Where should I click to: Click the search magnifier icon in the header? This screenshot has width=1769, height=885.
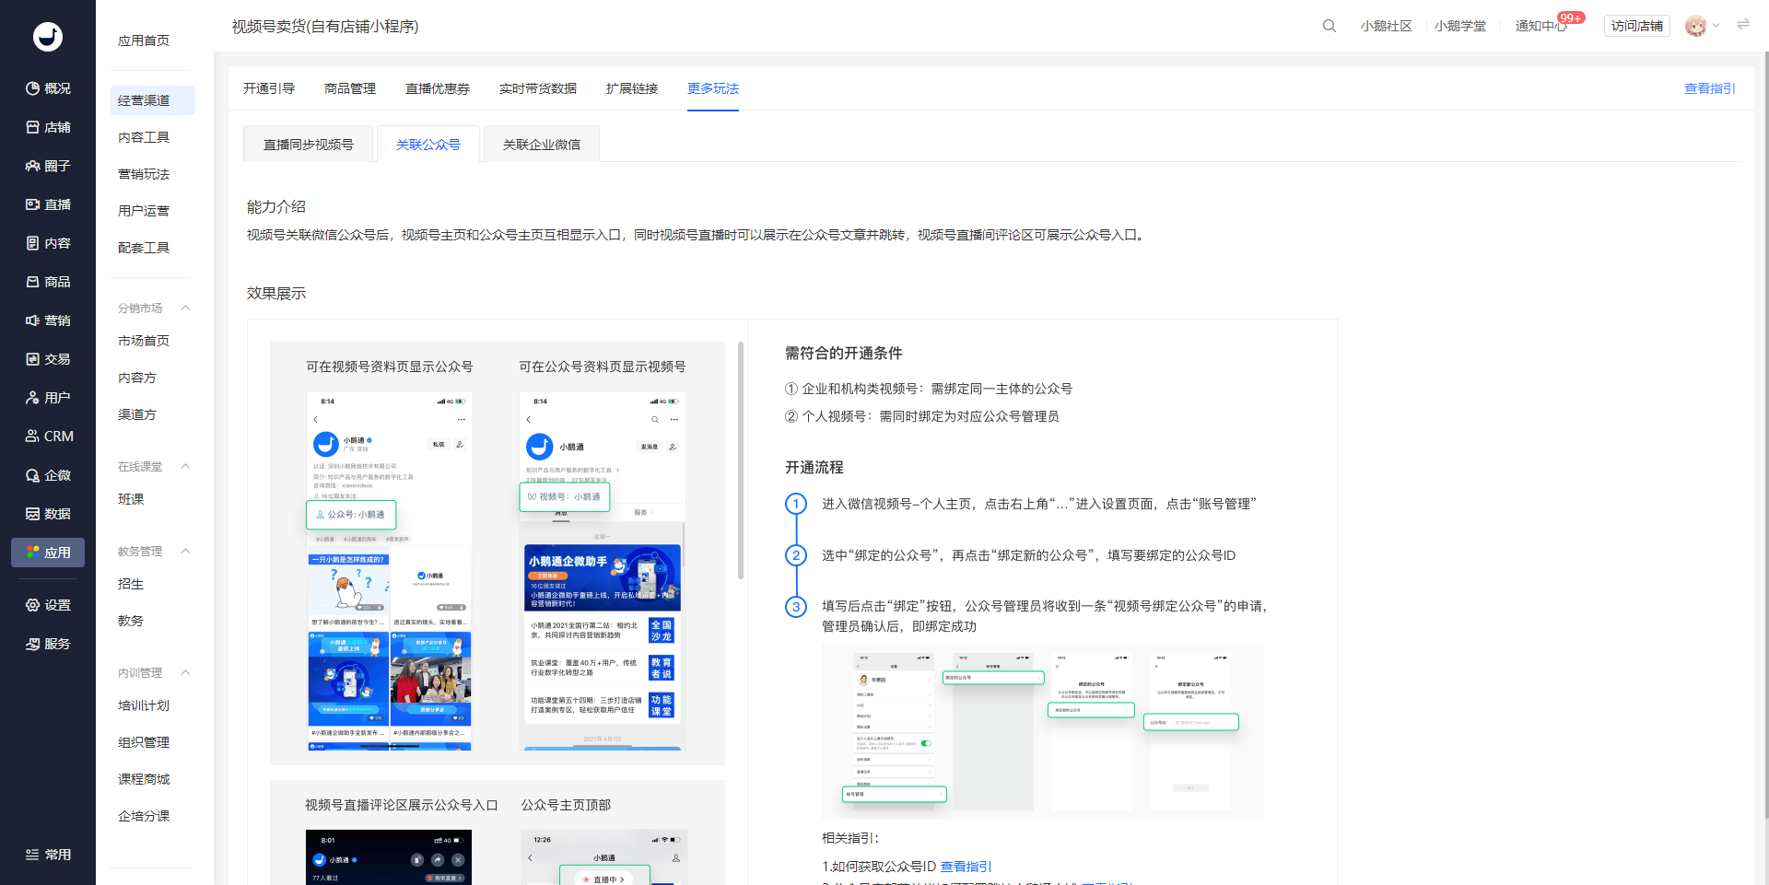click(1330, 26)
